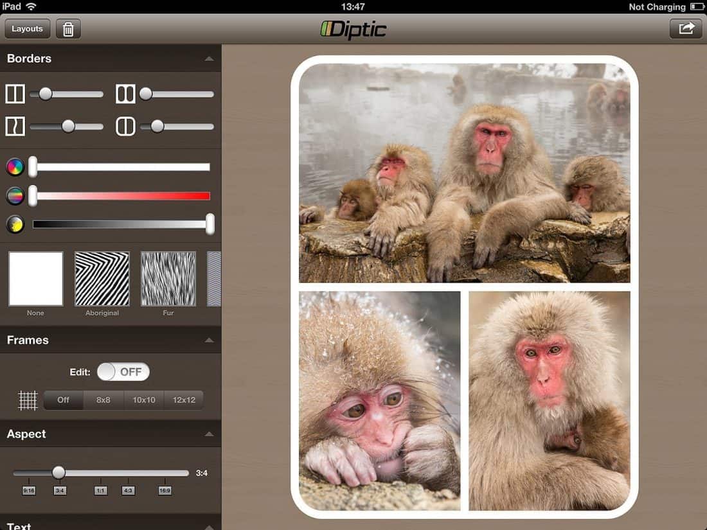Click the rounded corners icon
707x530 pixels.
click(125, 127)
